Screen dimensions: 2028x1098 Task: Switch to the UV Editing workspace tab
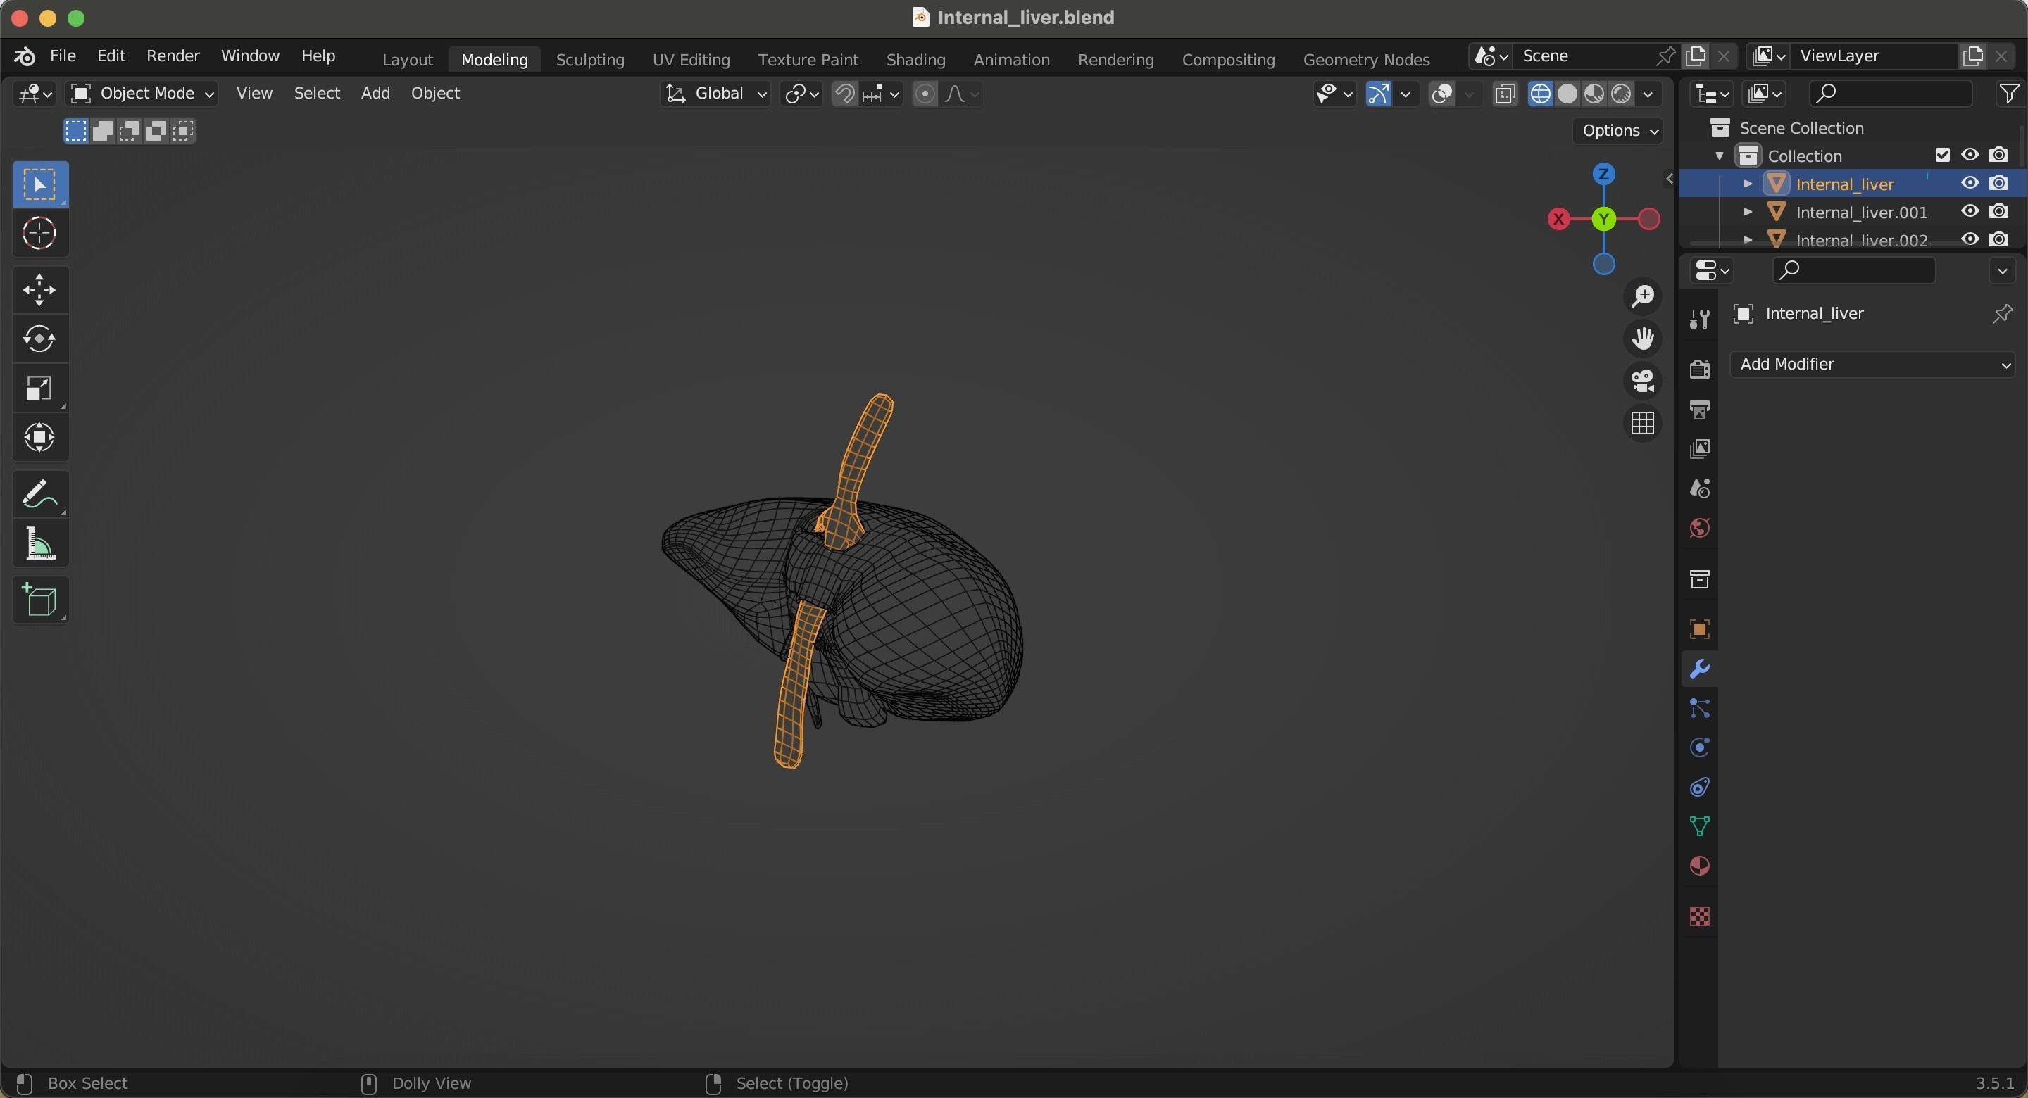pos(691,60)
